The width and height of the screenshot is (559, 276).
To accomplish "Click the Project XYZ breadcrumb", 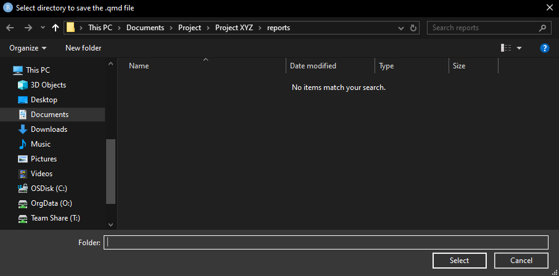I will point(238,28).
